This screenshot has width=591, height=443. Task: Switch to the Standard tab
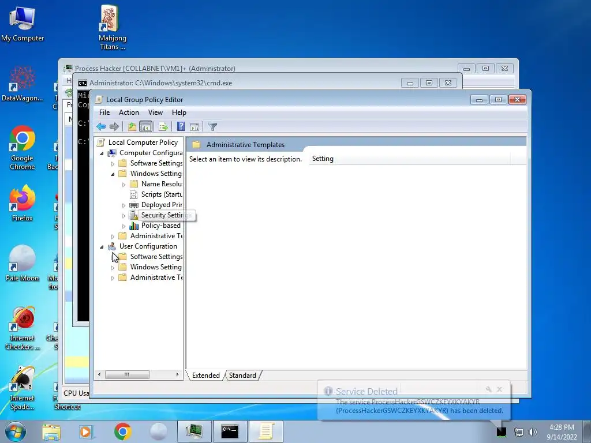pos(242,376)
